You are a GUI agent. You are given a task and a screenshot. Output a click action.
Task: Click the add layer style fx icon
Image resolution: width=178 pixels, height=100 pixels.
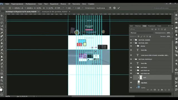coord(151,90)
